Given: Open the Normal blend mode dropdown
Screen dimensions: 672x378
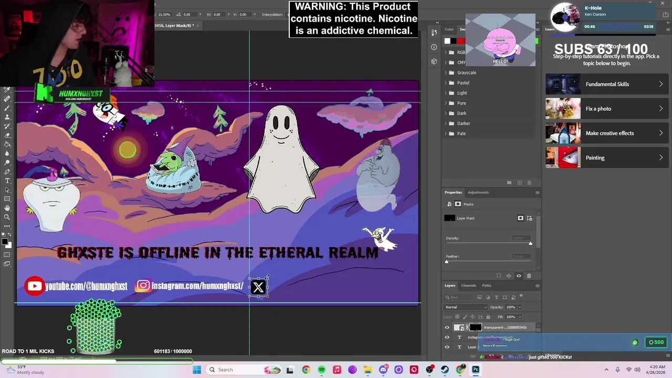Looking at the screenshot, I should 465,307.
